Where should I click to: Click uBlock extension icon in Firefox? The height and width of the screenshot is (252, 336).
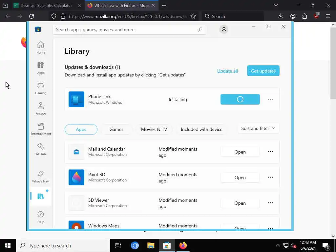point(317,16)
